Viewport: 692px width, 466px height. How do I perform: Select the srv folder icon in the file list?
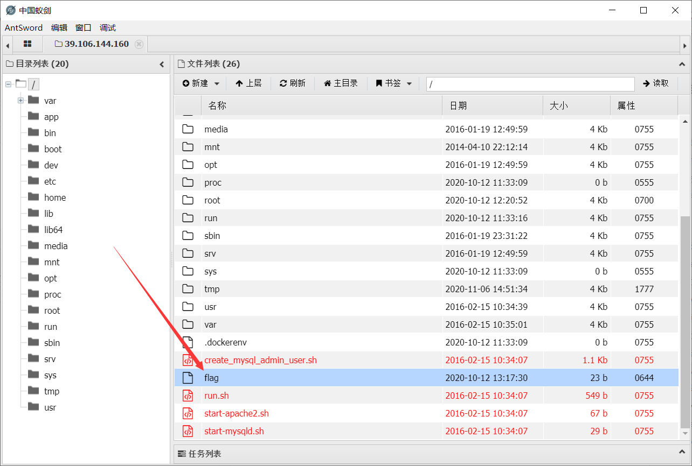click(x=188, y=253)
